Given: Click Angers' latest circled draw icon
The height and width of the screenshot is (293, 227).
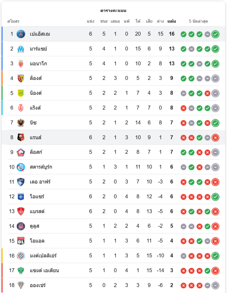Looking at the screenshot, I should [215, 285].
